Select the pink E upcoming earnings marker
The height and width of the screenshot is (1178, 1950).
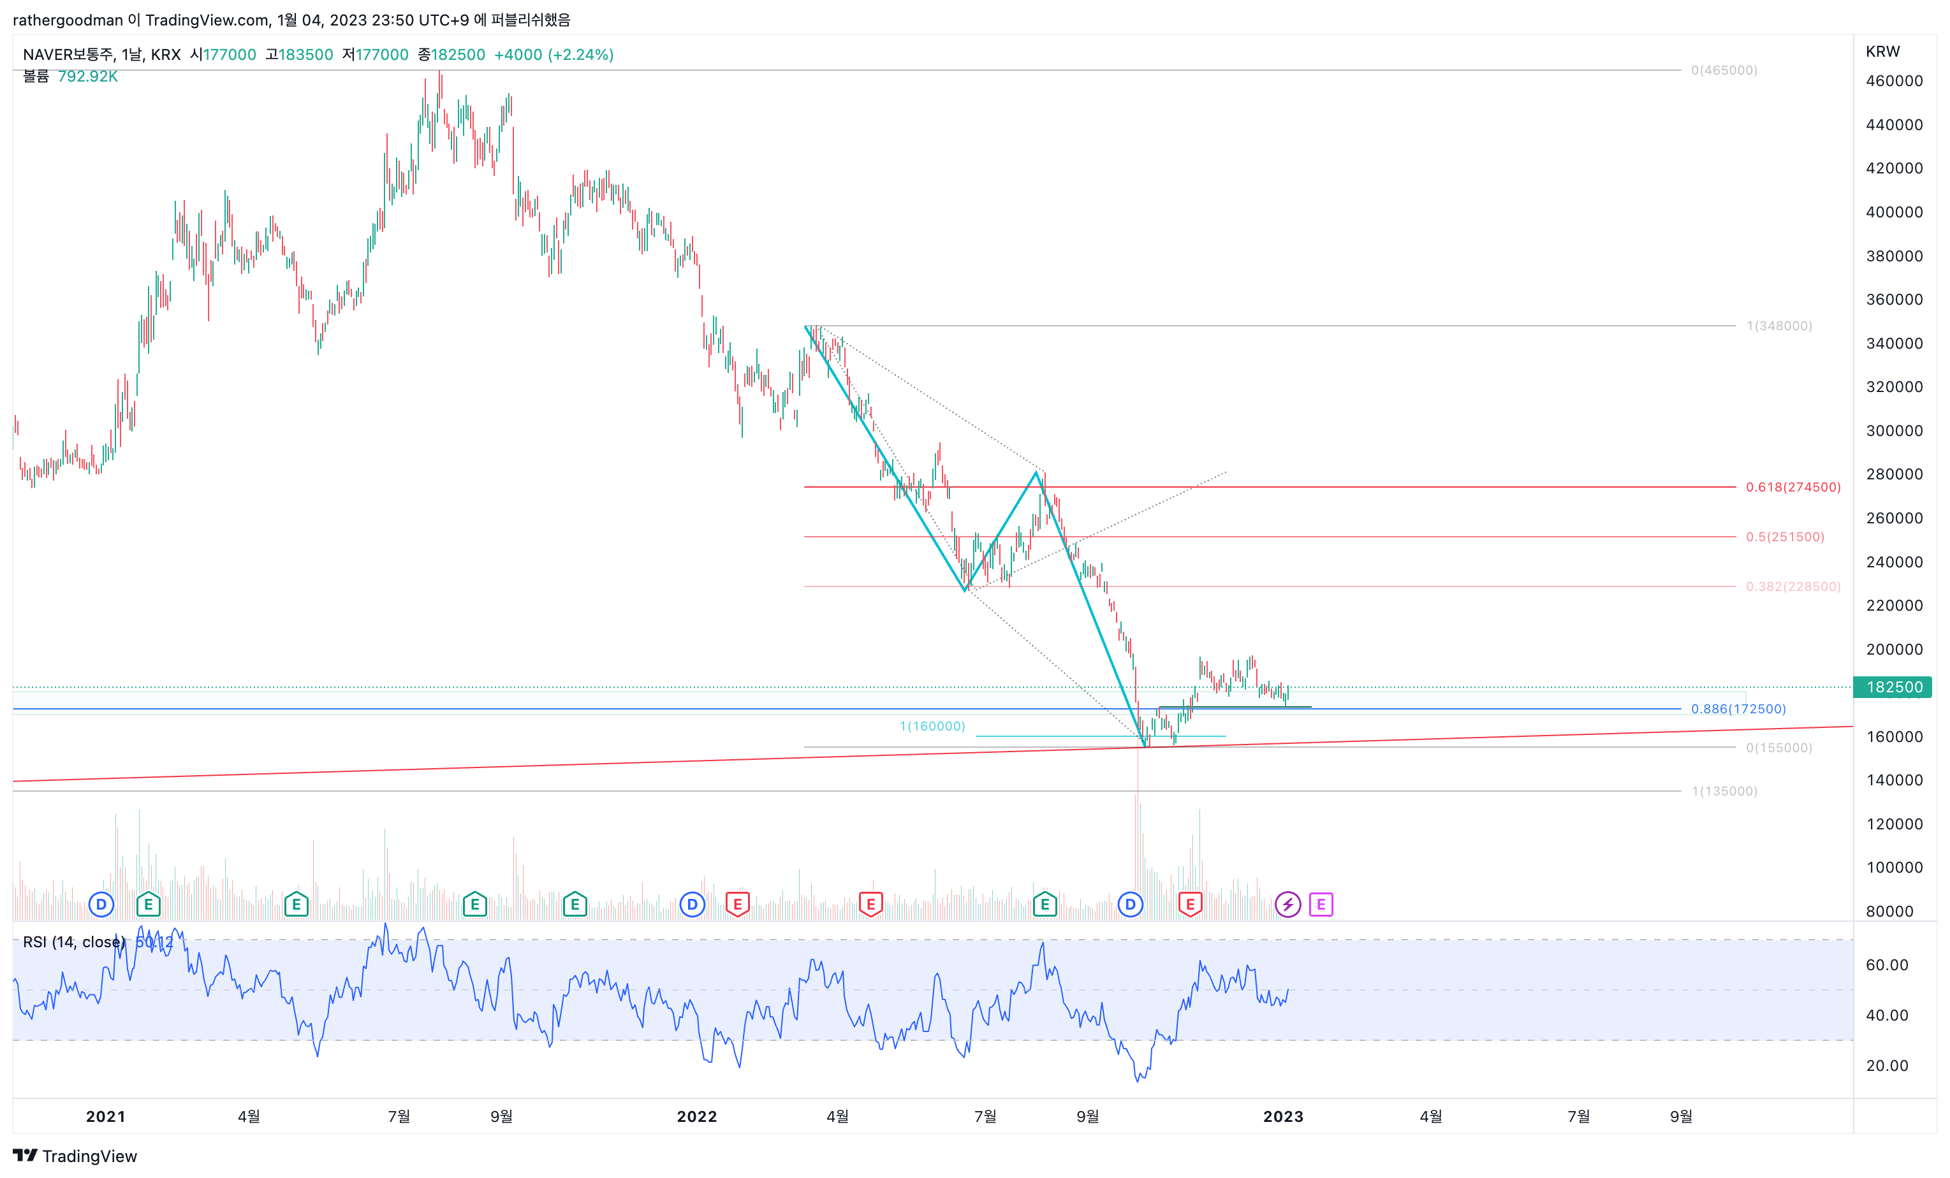tap(1321, 905)
